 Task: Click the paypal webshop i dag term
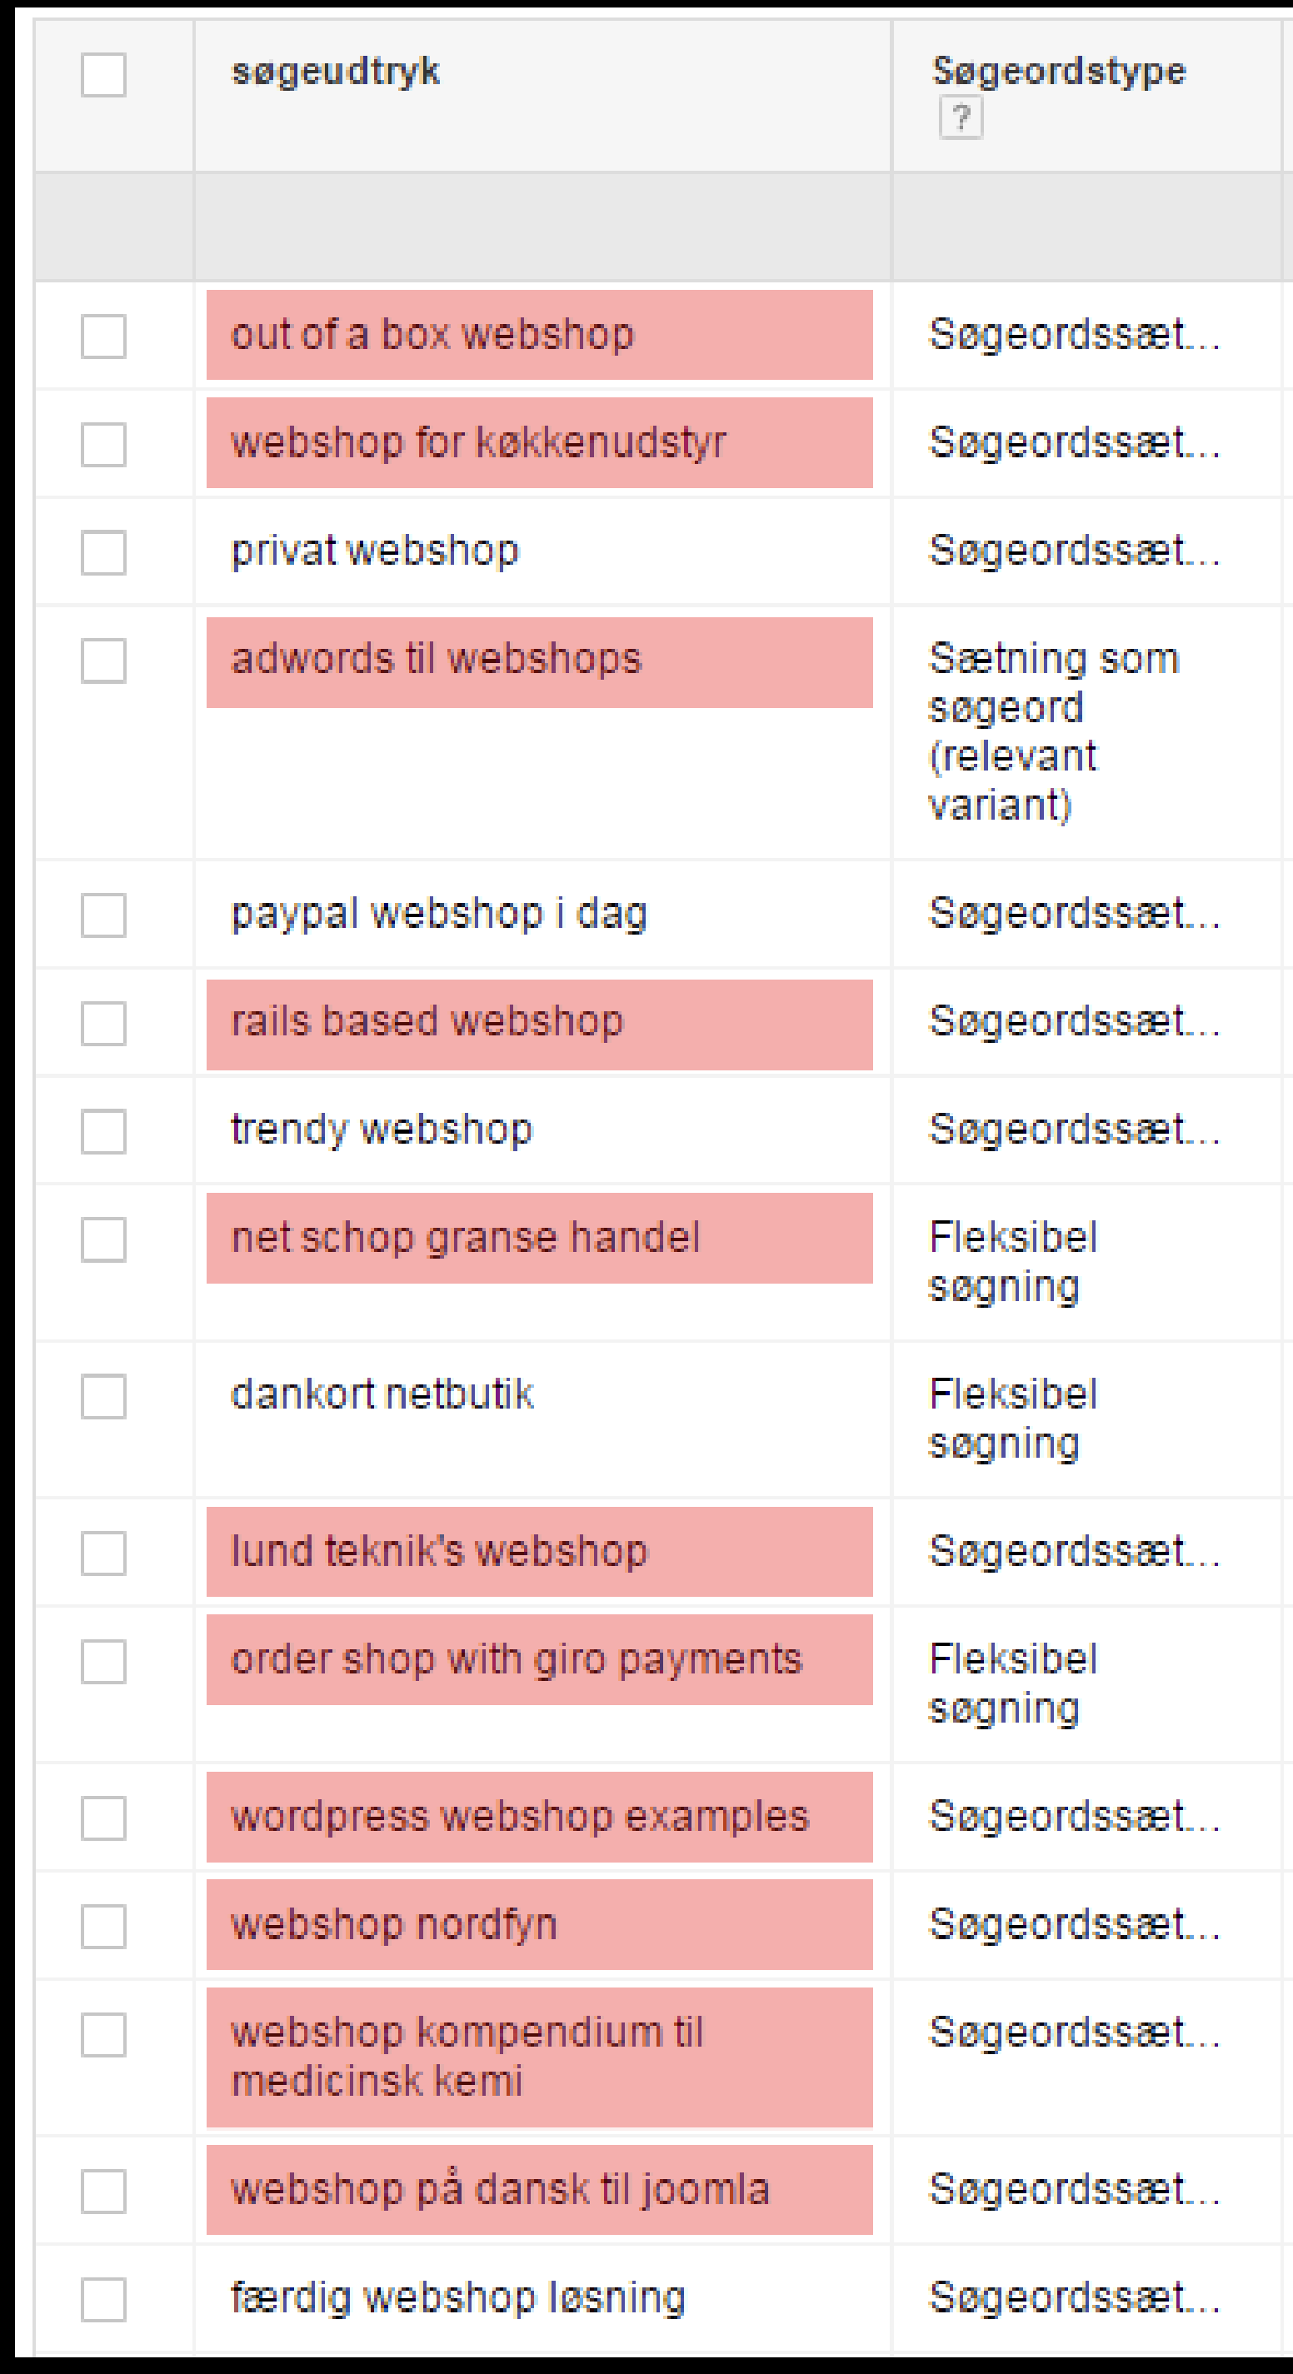coord(439,915)
